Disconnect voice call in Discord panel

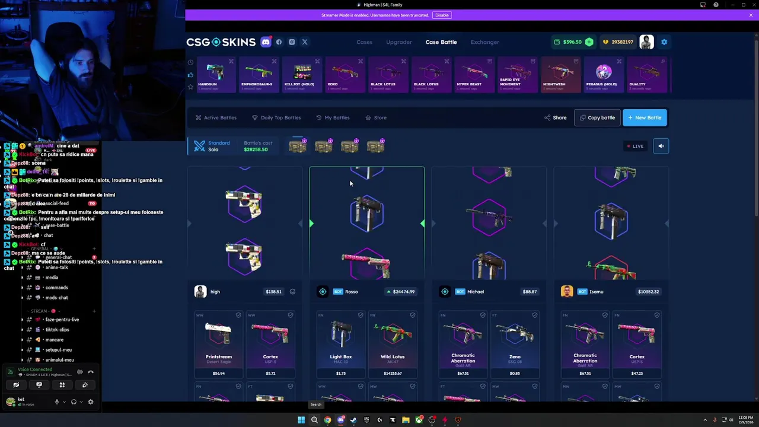[91, 372]
